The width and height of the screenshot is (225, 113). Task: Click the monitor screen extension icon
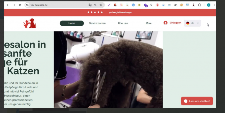click(187, 5)
